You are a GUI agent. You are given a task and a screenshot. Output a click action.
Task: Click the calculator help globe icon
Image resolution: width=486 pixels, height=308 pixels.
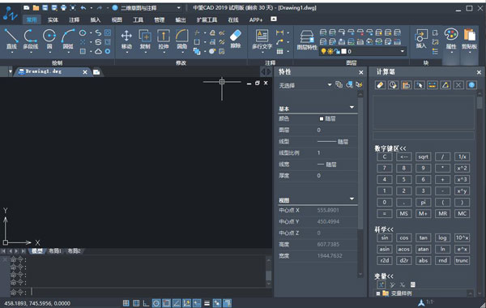[471, 84]
